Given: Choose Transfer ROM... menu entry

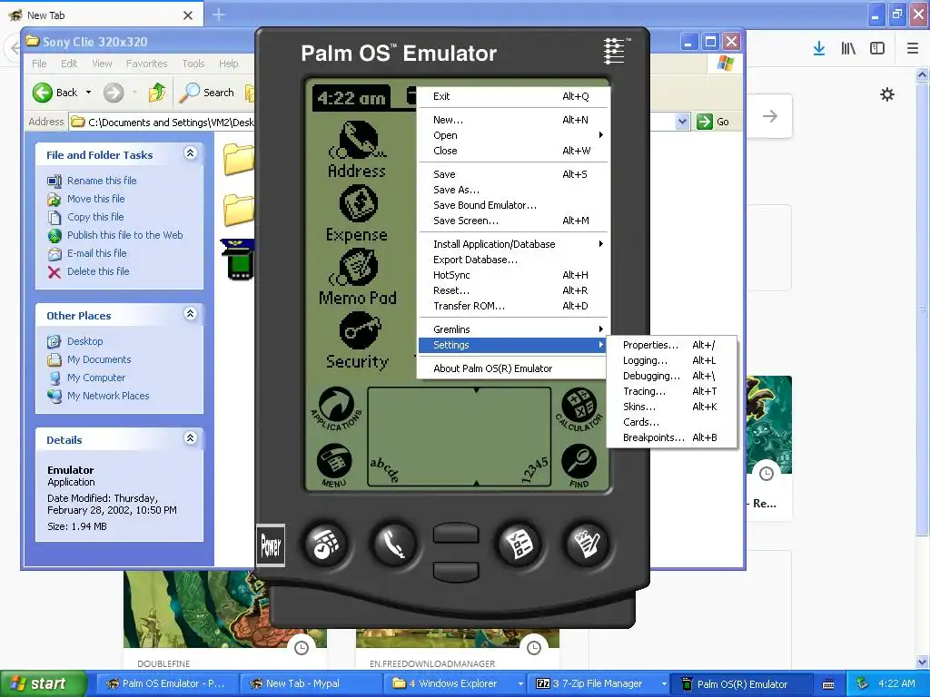Looking at the screenshot, I should (x=514, y=306).
